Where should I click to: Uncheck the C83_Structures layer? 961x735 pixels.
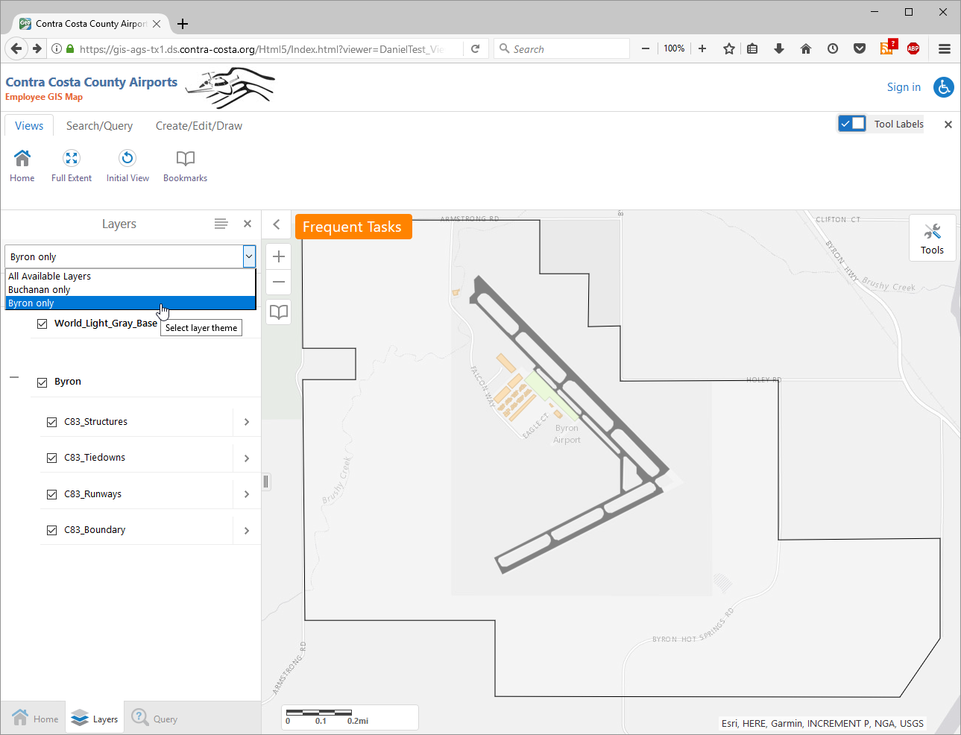52,422
